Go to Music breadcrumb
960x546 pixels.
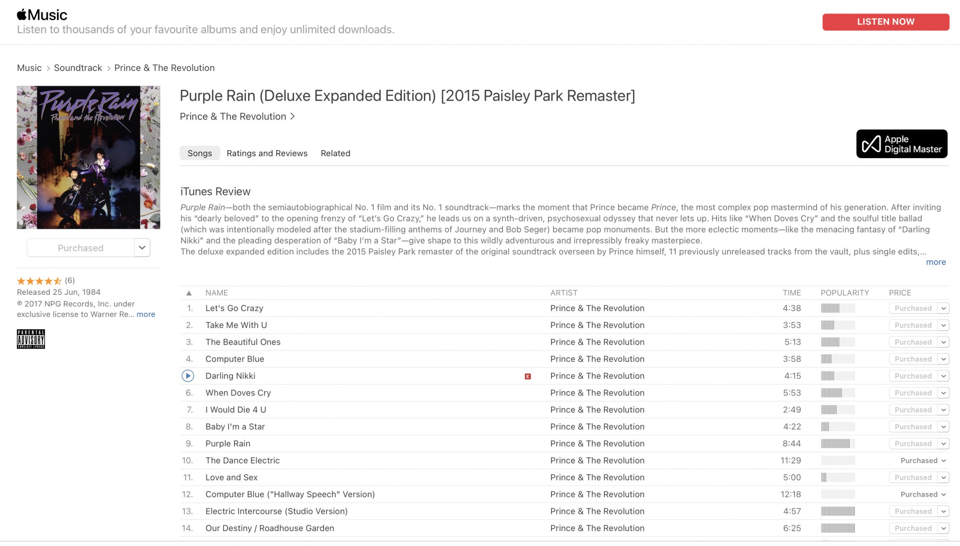[29, 68]
